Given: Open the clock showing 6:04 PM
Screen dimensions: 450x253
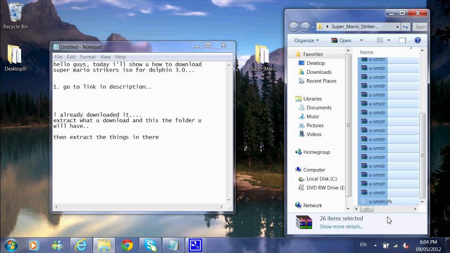Looking at the screenshot, I should coord(429,245).
